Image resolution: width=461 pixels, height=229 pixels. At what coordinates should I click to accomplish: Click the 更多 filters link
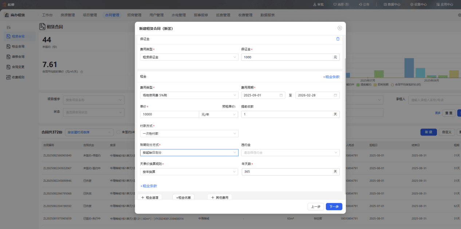coord(438,113)
